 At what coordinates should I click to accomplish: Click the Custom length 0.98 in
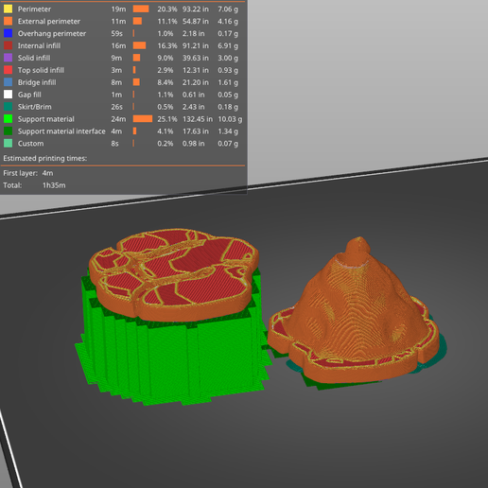(x=193, y=144)
